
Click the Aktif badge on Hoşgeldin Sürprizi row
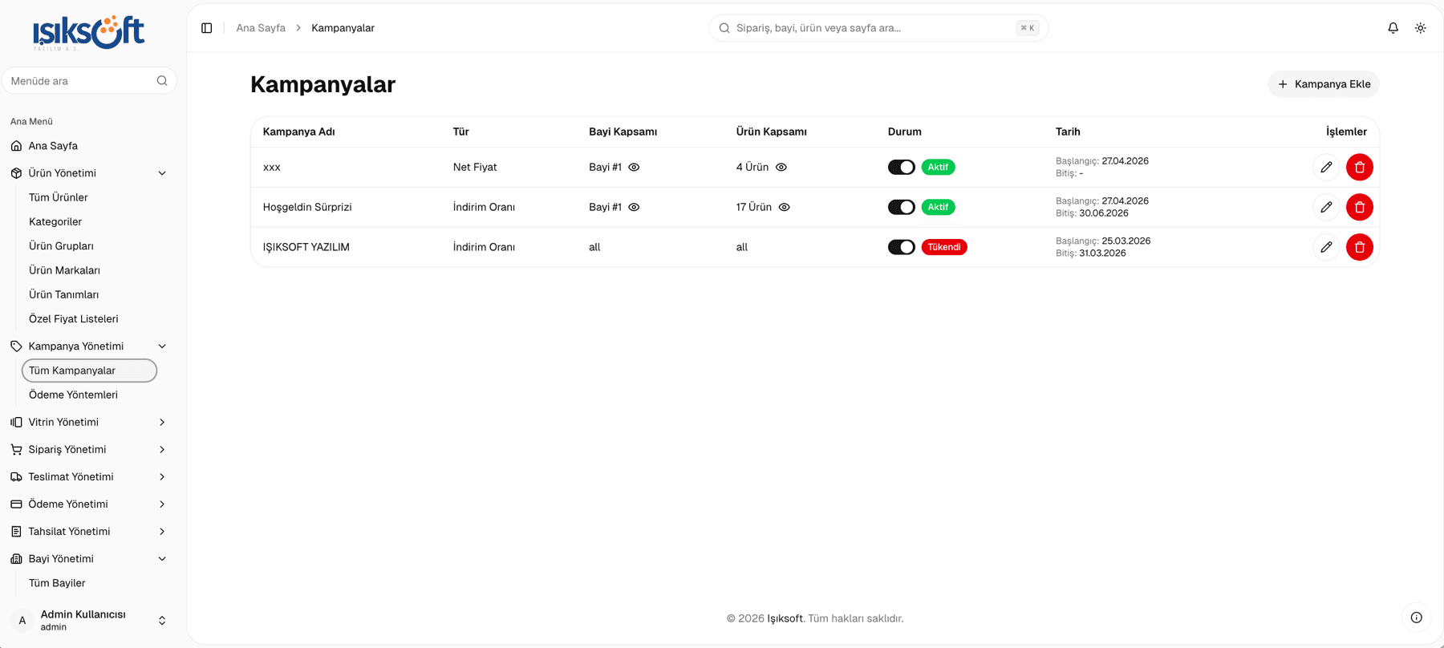point(938,207)
